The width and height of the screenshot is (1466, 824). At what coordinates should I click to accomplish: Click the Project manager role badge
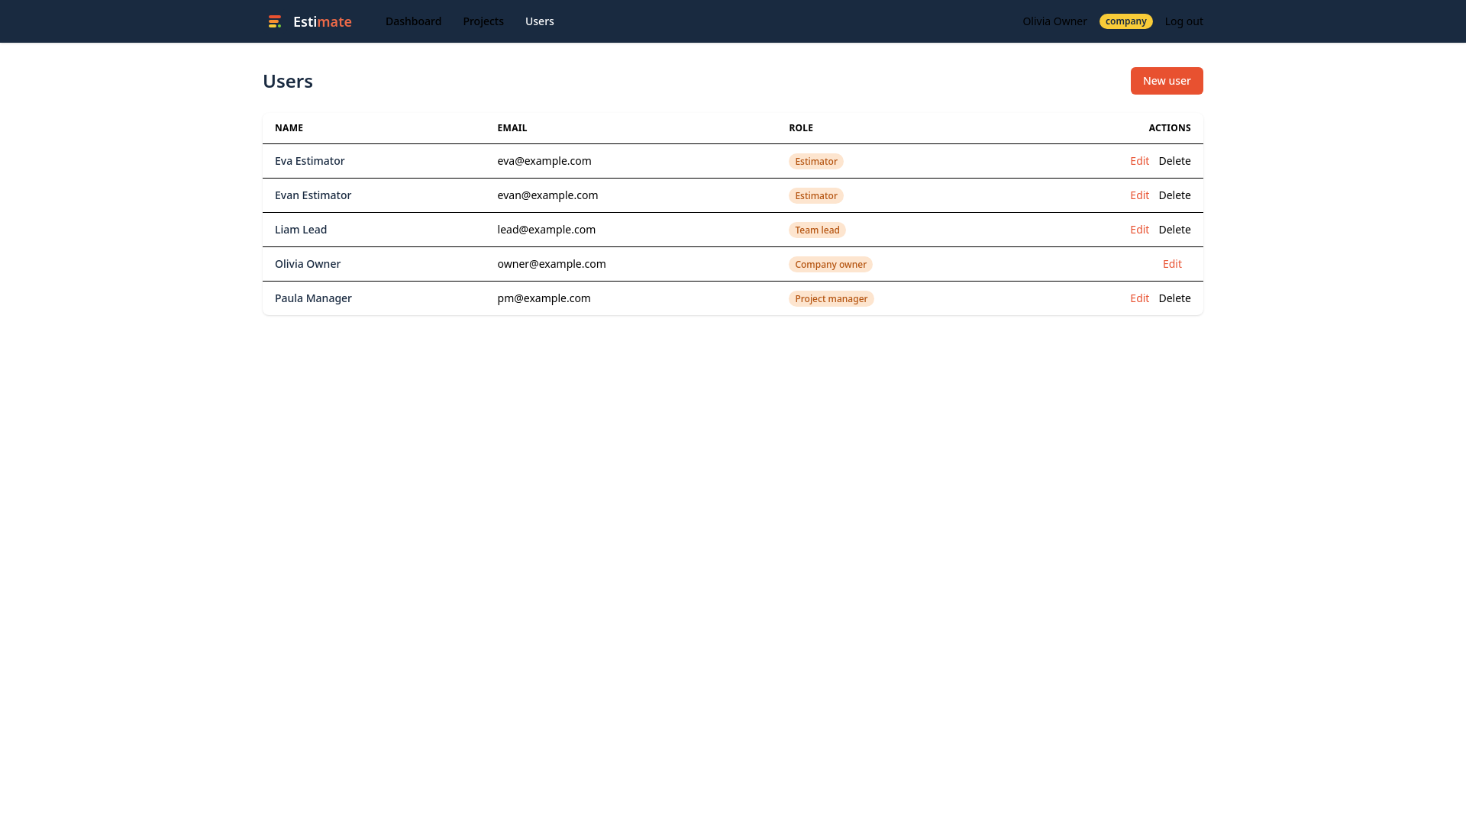coord(831,298)
